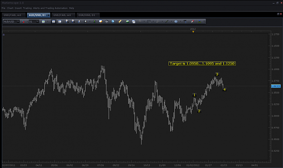
Task: Select the wave label 2 on chart
Action: click(x=199, y=111)
